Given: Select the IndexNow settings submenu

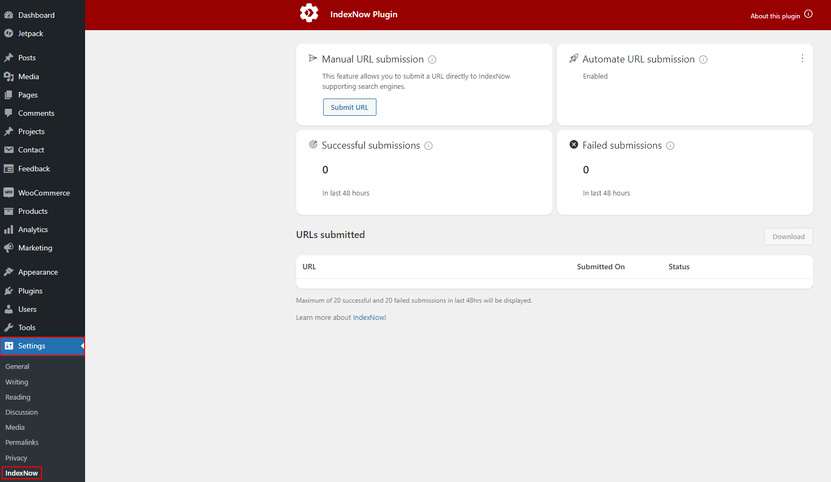Looking at the screenshot, I should coord(22,473).
